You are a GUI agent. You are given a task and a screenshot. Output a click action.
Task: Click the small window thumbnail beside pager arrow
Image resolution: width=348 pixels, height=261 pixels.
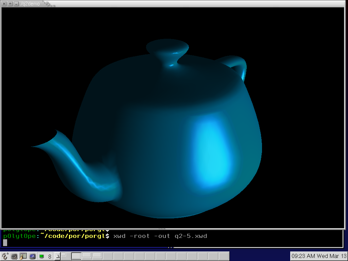click(64, 255)
